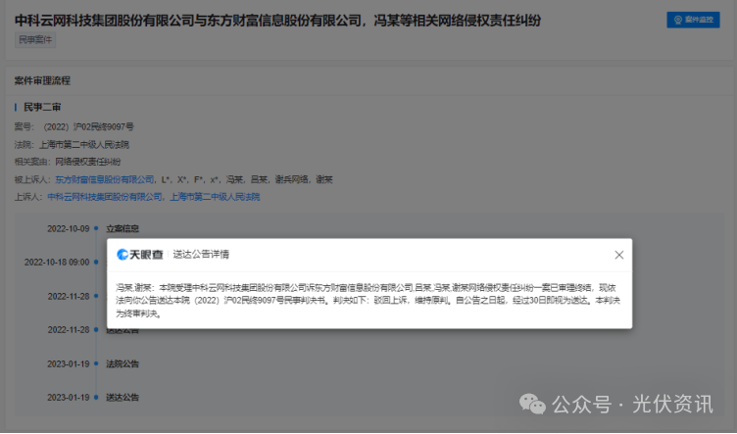
Task: Close the 送达公告详情 popup
Action: tap(619, 255)
